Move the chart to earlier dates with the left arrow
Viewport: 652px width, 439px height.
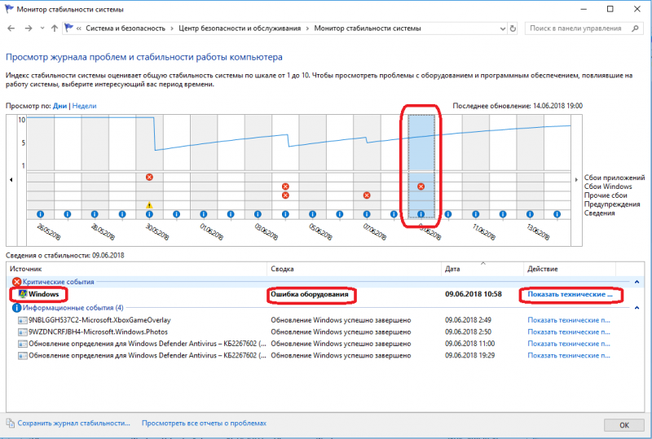tap(11, 179)
